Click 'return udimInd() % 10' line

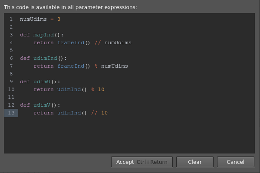click(69, 89)
